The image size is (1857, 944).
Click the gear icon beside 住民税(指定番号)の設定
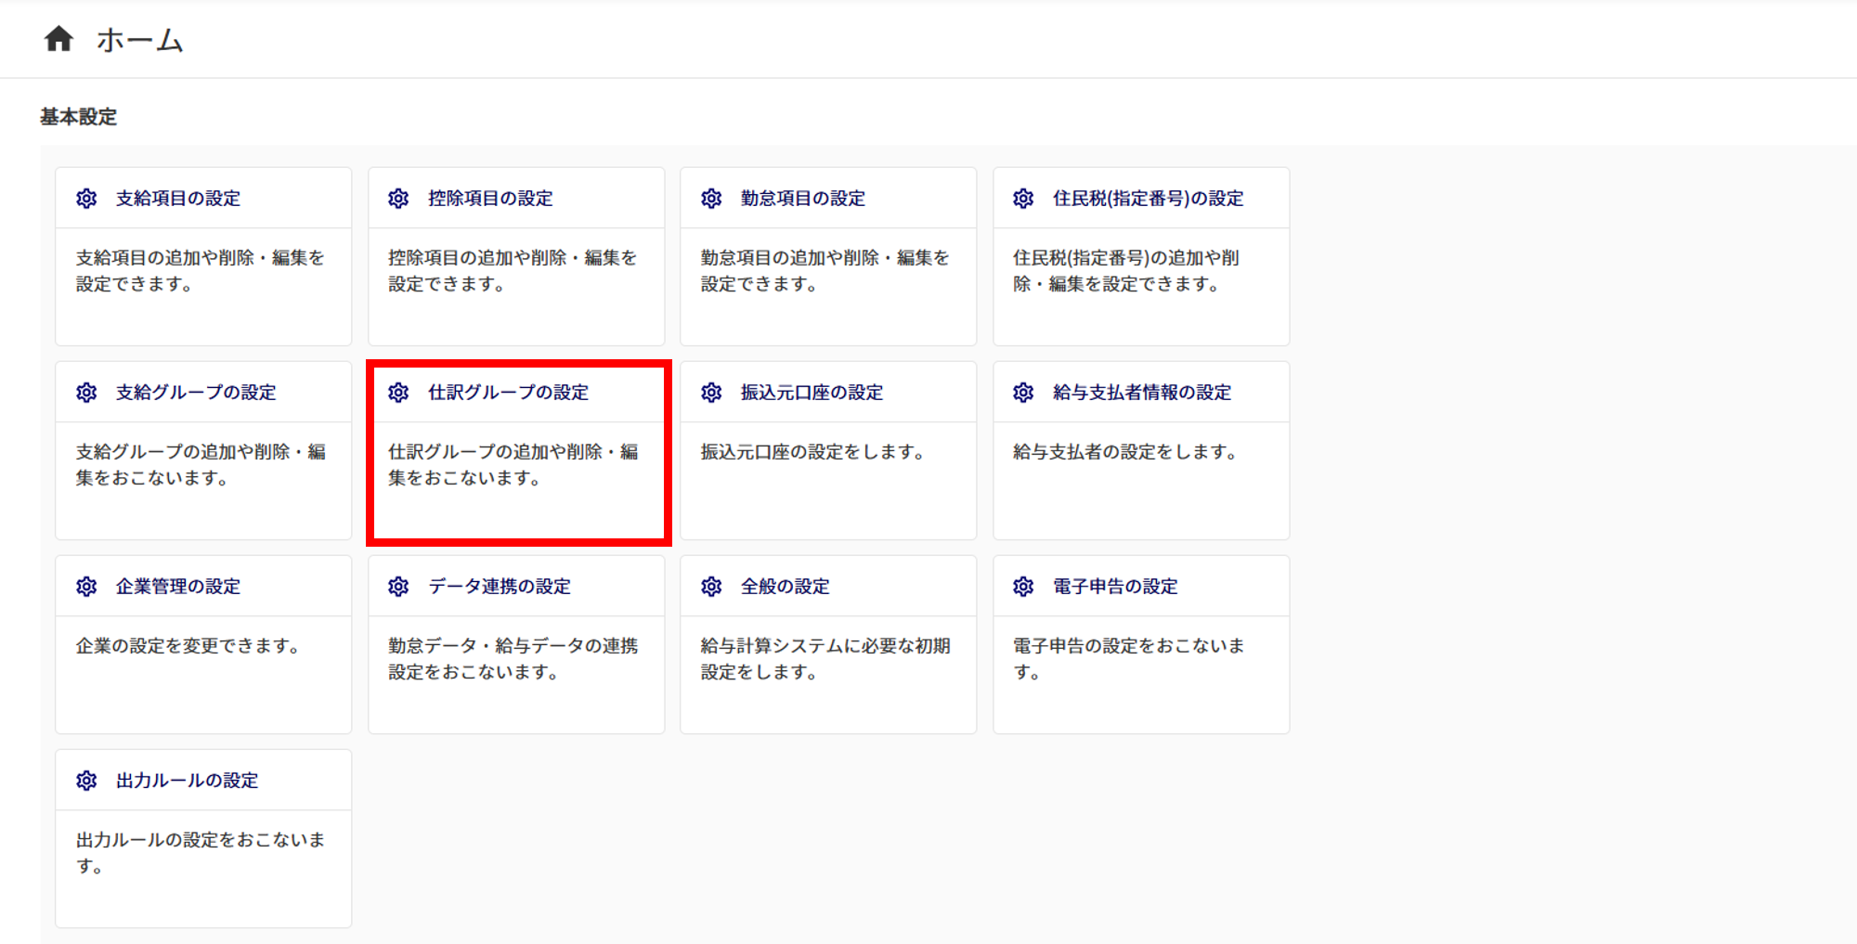pyautogui.click(x=1023, y=199)
